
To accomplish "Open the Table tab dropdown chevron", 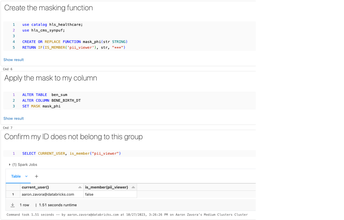I will (x=26, y=176).
